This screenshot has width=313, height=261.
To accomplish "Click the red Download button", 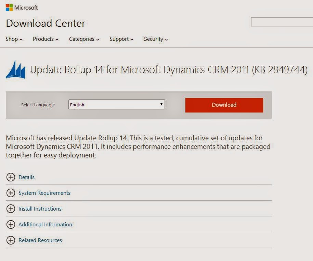I will (x=224, y=105).
